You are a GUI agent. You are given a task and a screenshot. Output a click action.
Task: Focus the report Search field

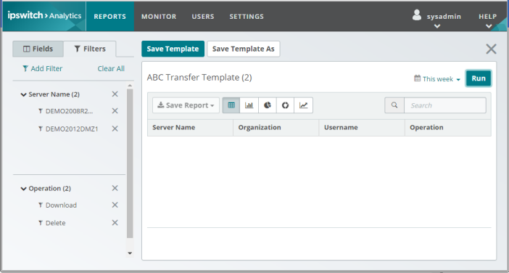coord(445,105)
